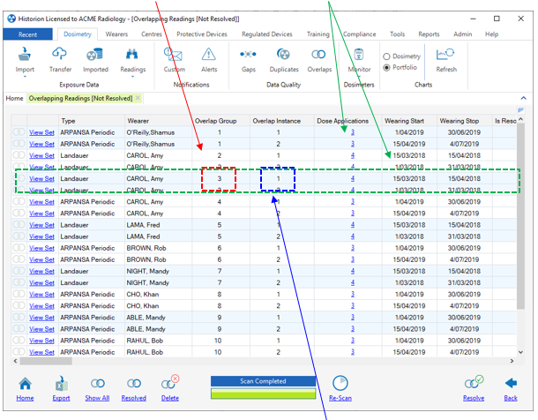Screen dimensions: 538x420
Task: Open Imported exposure data
Action: click(x=95, y=60)
